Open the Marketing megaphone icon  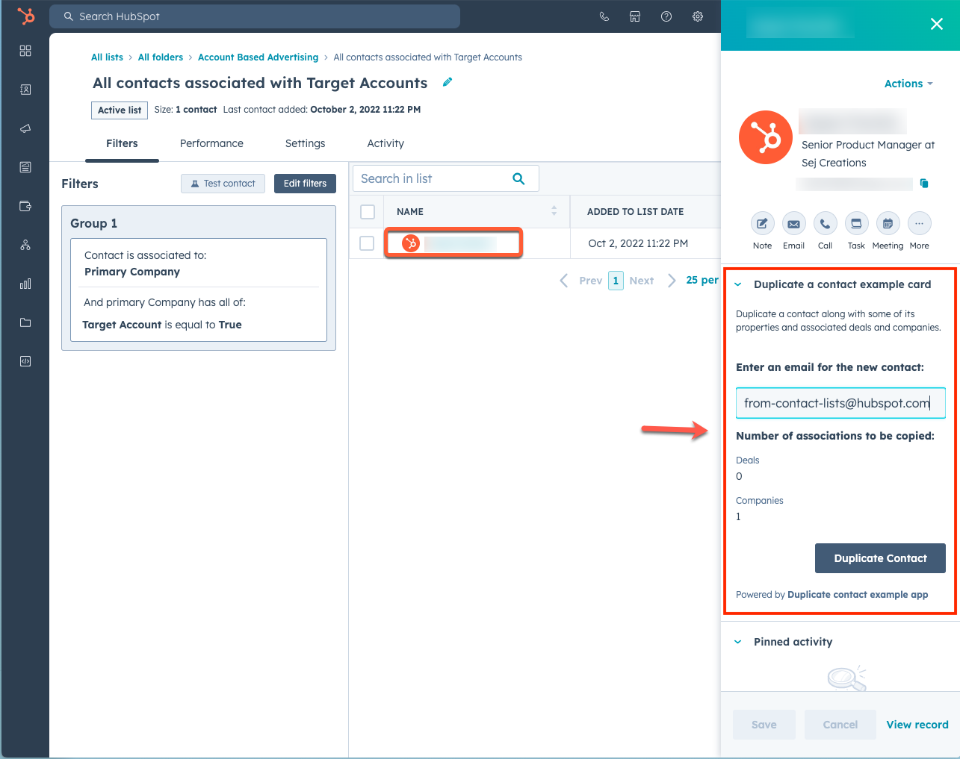[25, 128]
